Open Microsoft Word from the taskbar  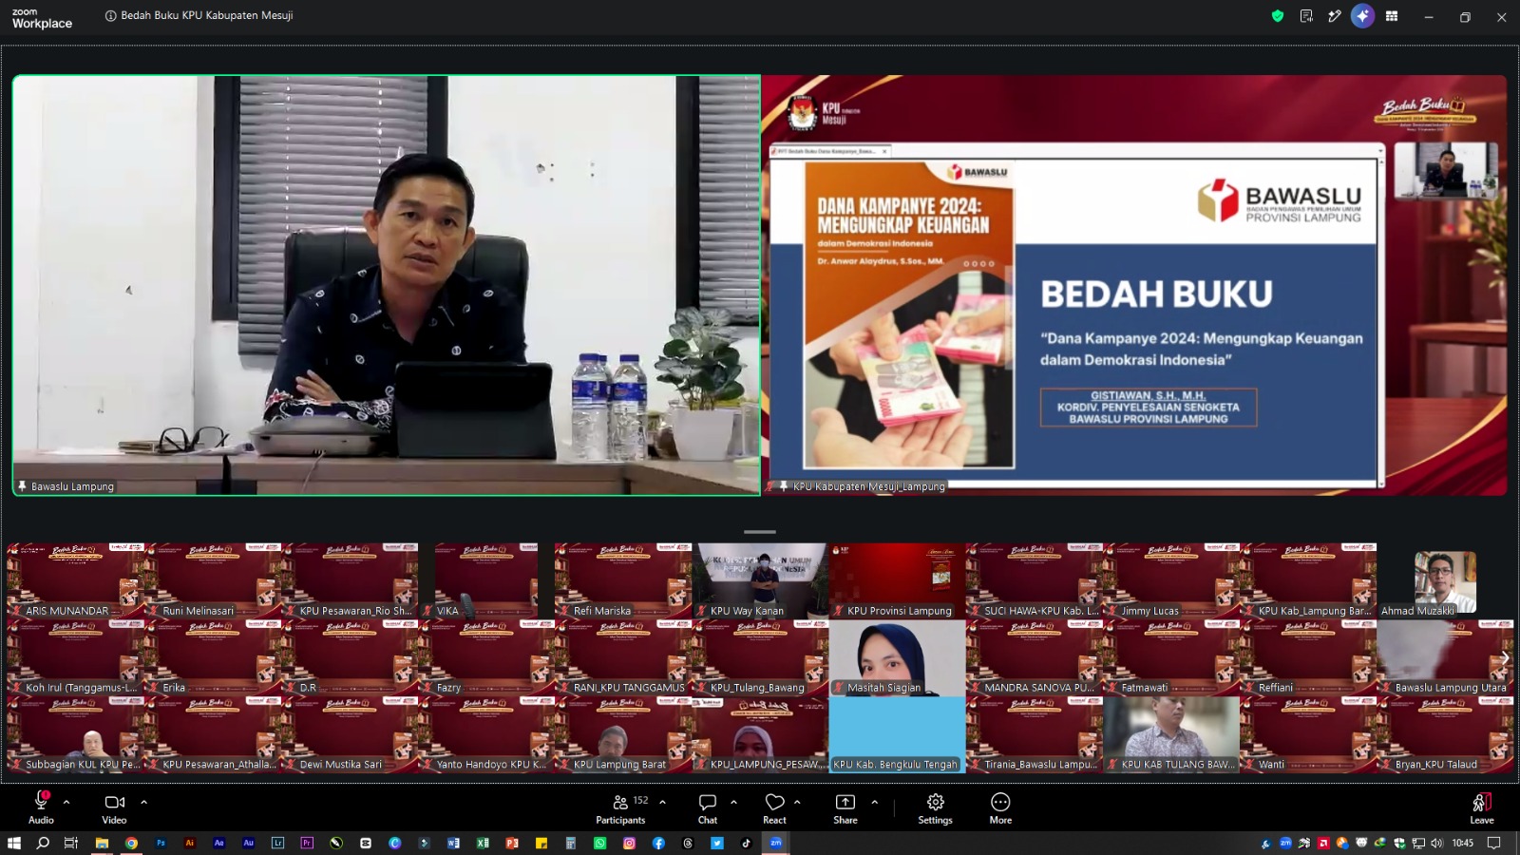point(453,843)
